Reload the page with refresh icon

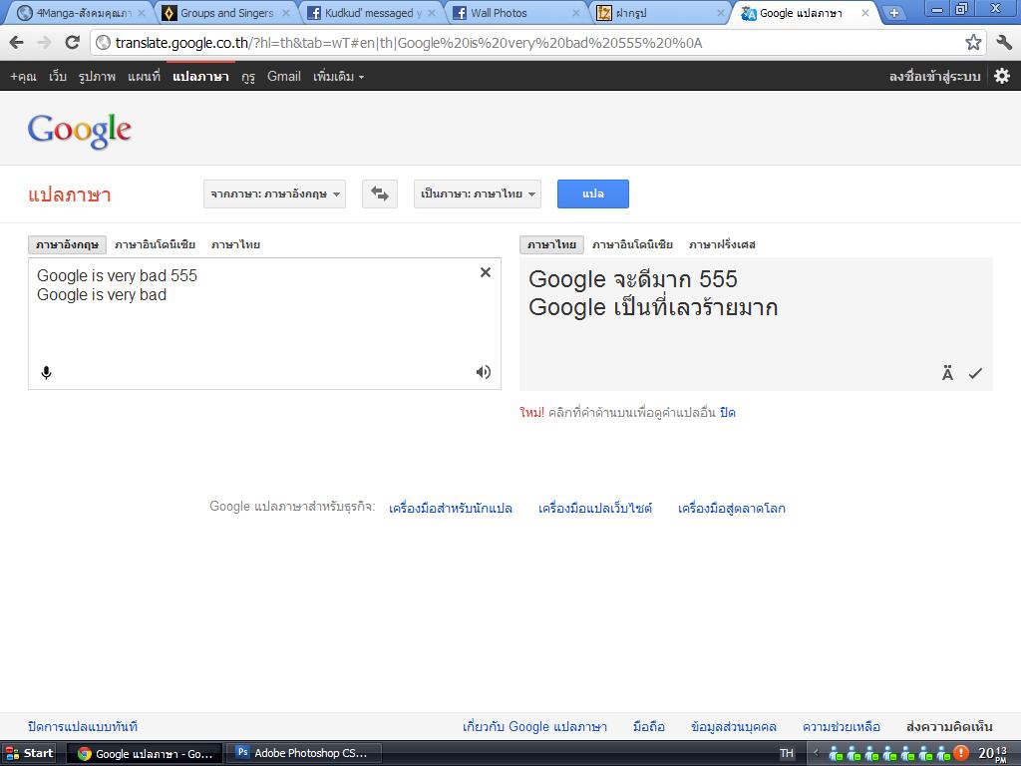tap(72, 42)
